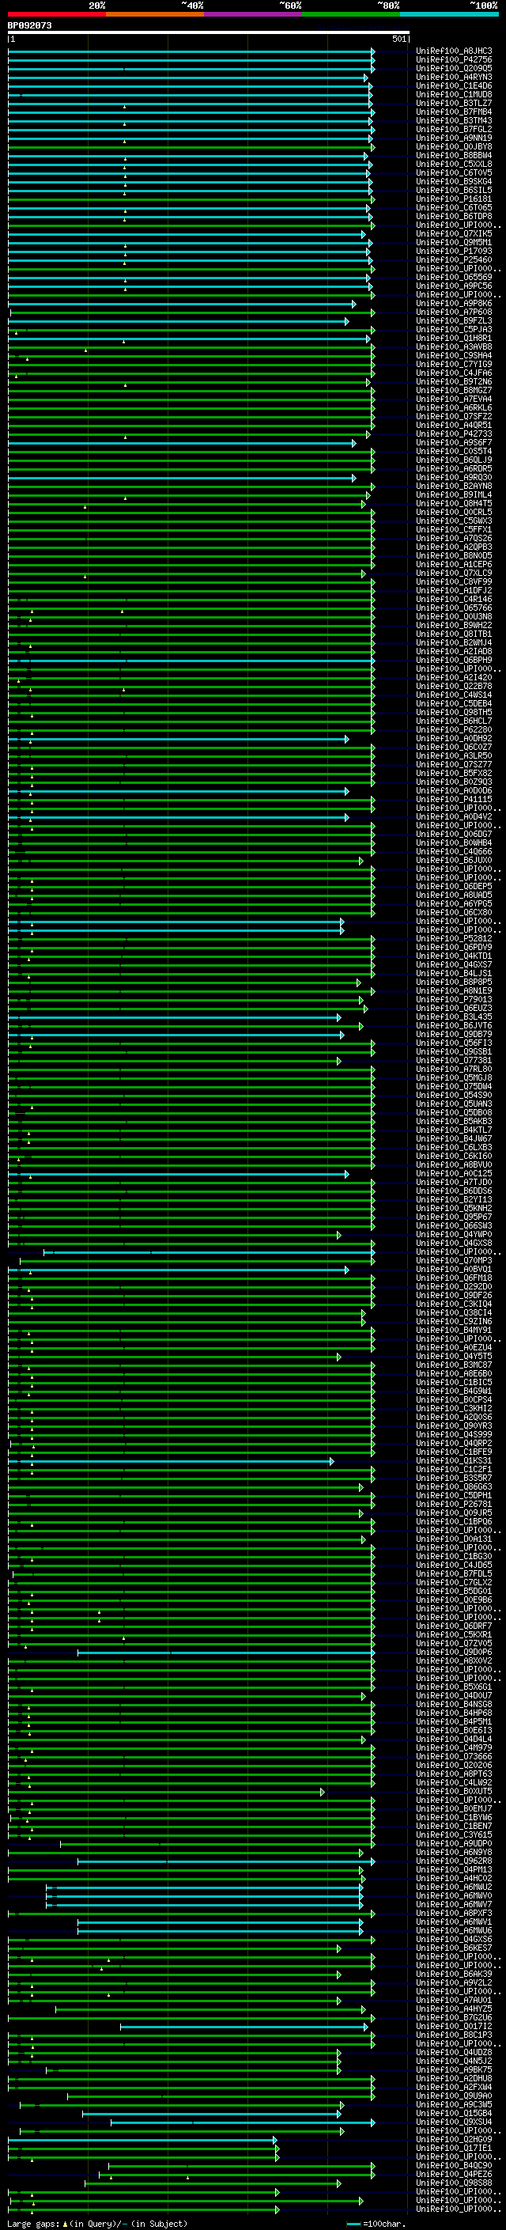Image resolution: width=506 pixels, height=2230 pixels.
Task: Click the UniRef100_Q1H8R1 label
Action: (454, 338)
